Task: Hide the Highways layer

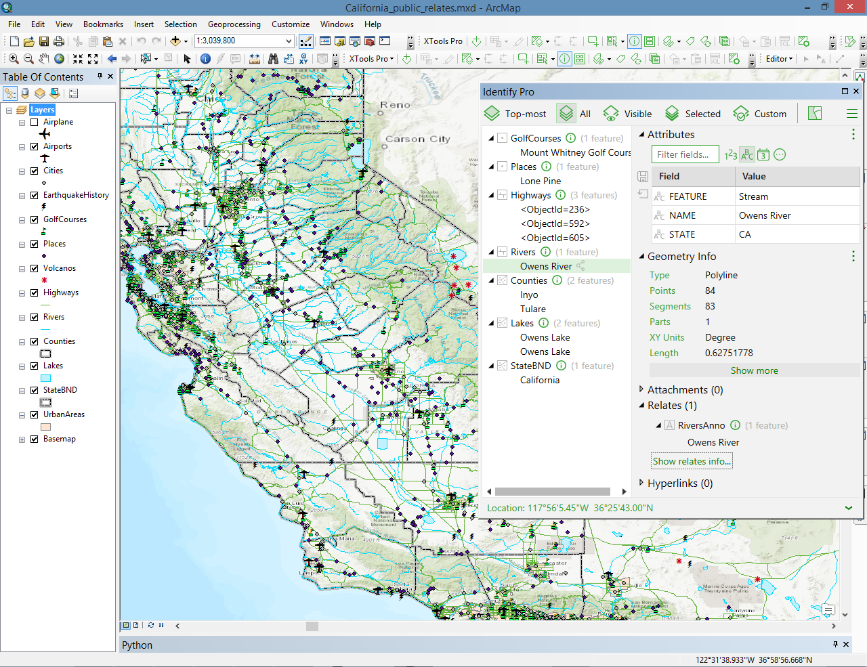Action: pos(34,293)
